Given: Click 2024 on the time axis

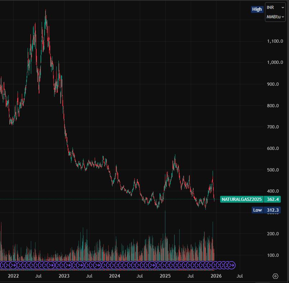Looking at the screenshot, I should pos(114,276).
